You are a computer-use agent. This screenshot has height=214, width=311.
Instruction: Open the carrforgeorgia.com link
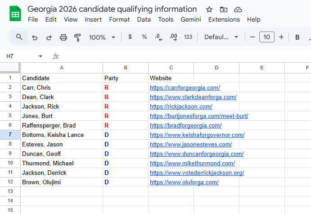(185, 87)
